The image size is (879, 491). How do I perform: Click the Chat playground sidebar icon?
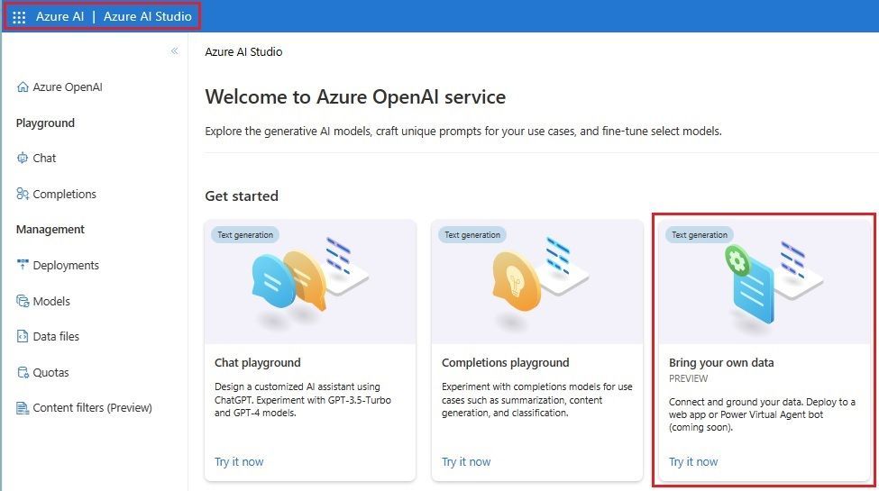23,159
